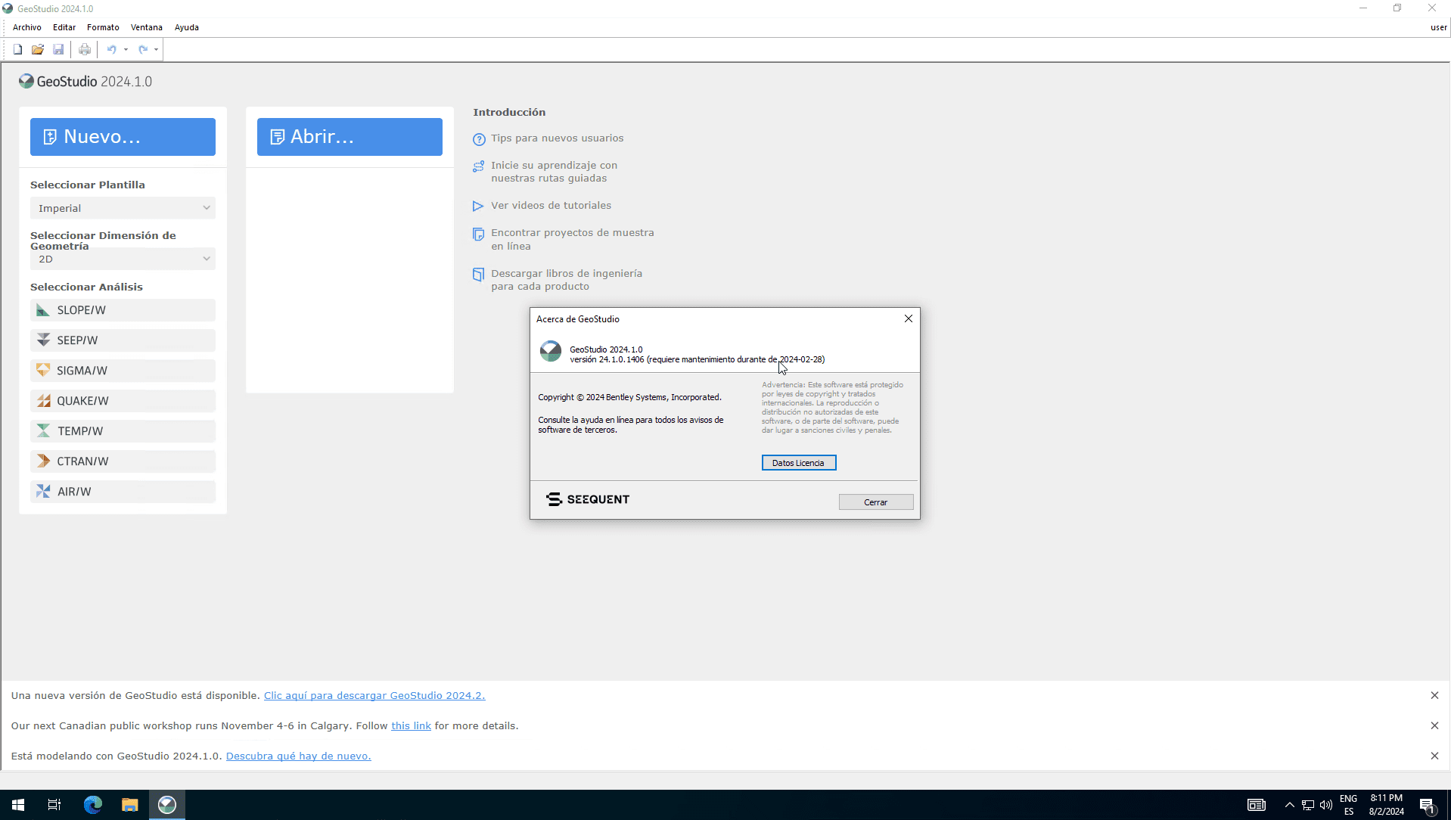Dismiss the Canadian workshop notification

coord(1434,725)
